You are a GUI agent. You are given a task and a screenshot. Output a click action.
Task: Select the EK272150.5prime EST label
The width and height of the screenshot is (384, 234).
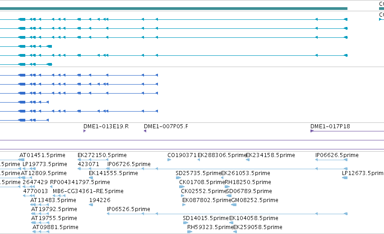pos(102,155)
